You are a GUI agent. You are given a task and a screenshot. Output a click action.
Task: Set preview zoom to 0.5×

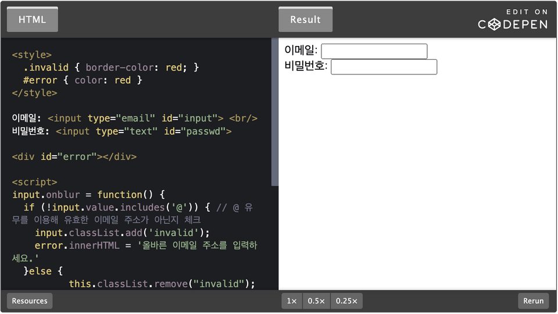click(x=316, y=301)
